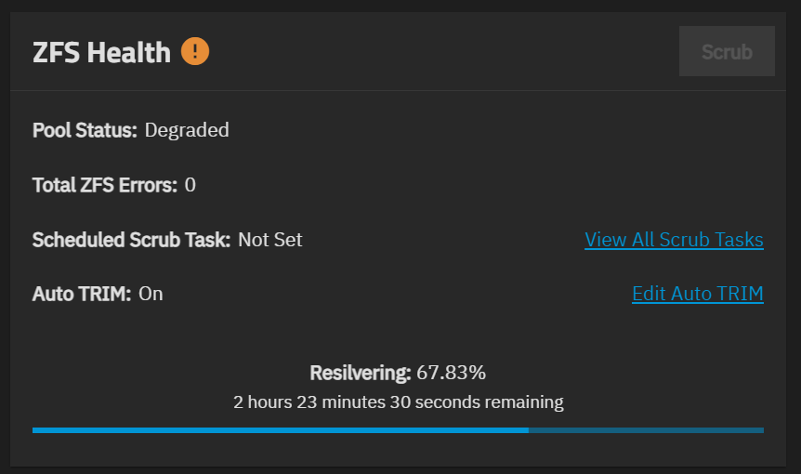Click the Not Set scrub value
801x474 pixels.
270,240
